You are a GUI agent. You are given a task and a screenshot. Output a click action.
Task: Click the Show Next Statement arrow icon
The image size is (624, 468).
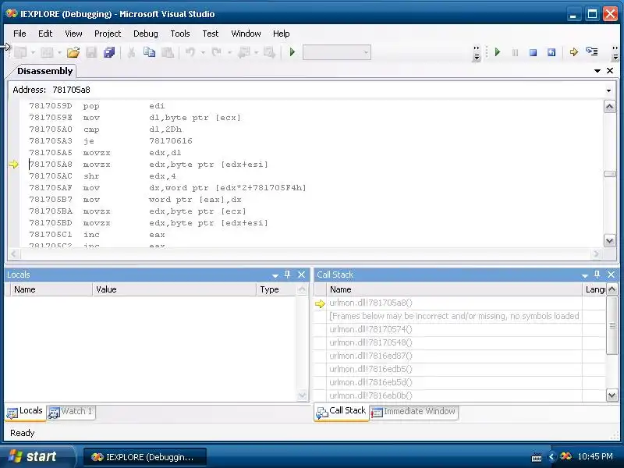pos(573,52)
